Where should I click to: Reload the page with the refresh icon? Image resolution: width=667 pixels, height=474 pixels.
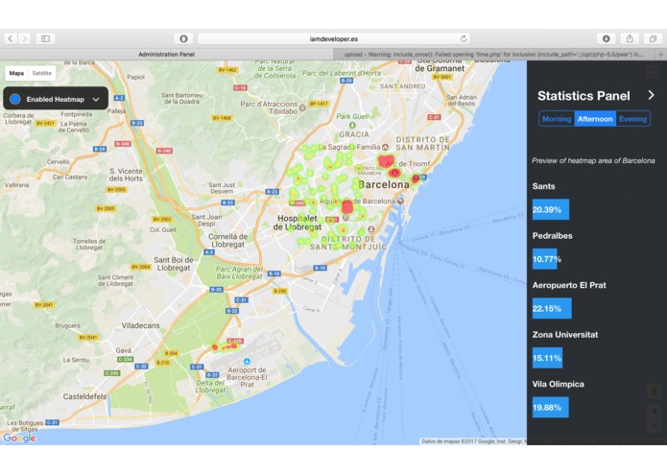pyautogui.click(x=464, y=38)
